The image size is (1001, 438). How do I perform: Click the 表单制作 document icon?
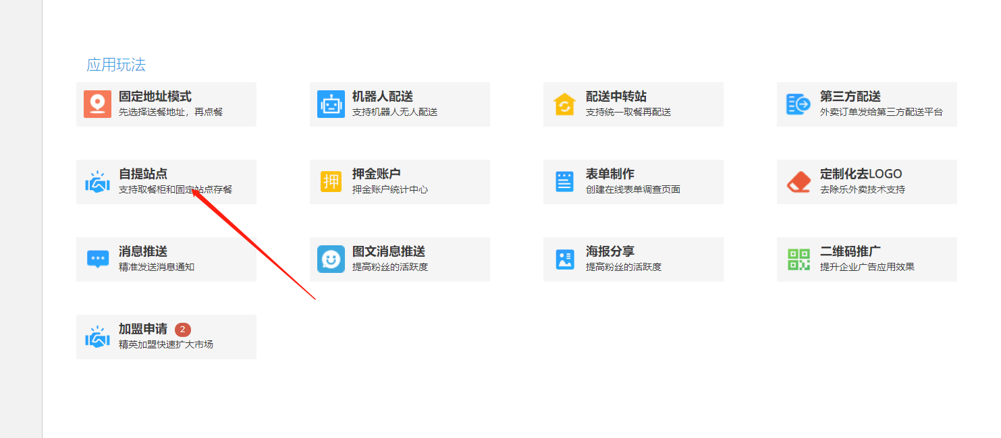coord(564,182)
